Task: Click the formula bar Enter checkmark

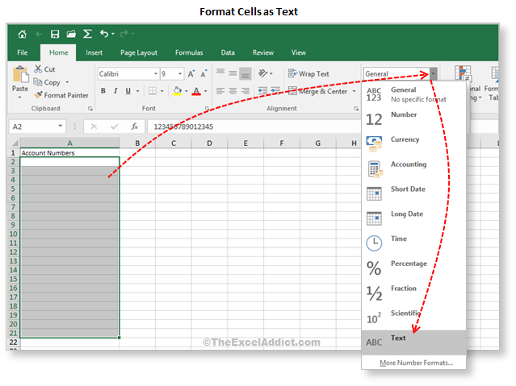Action: [x=114, y=127]
